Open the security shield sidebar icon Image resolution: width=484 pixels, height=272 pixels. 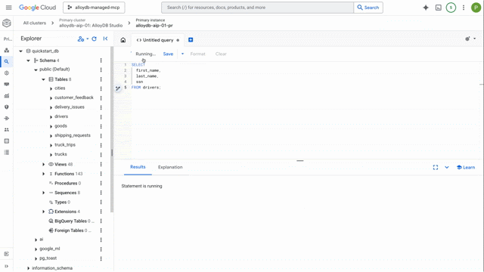tap(7, 107)
